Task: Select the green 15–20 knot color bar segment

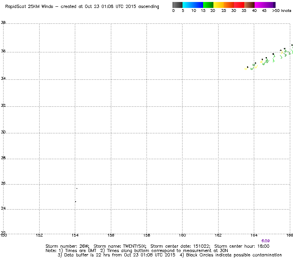Action: coord(208,5)
